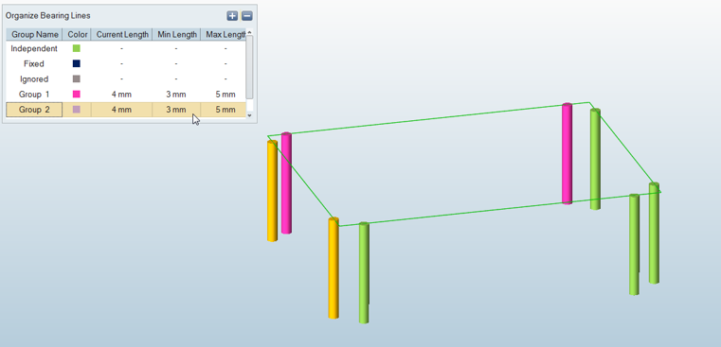Click the lavender Group 2 color swatch
This screenshot has height=347, width=721.
tap(77, 110)
